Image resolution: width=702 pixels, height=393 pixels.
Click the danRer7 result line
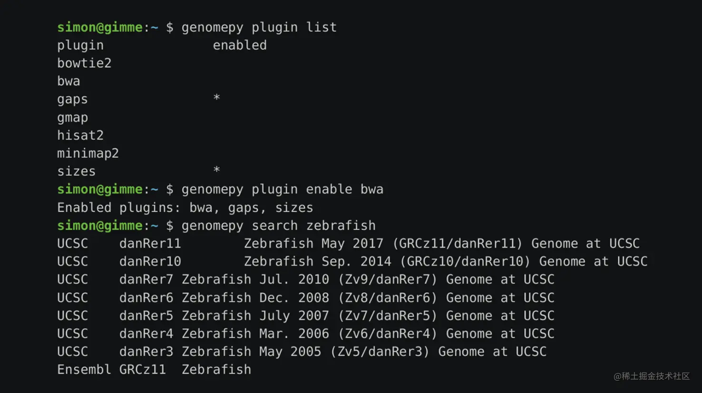coord(306,279)
